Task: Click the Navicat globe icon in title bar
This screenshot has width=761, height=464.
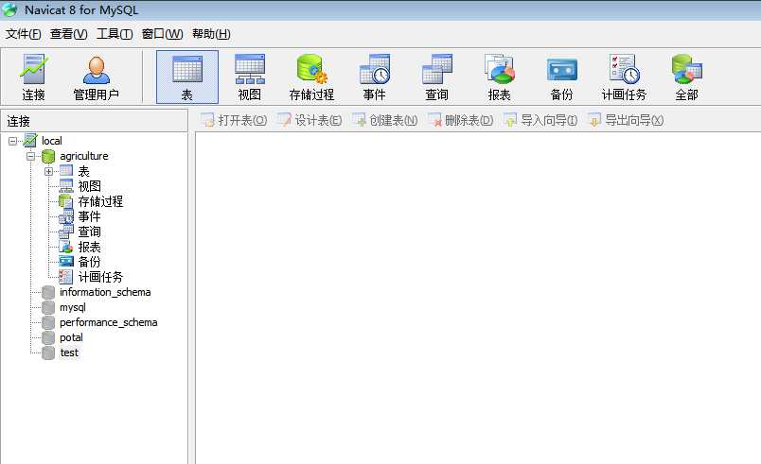Action: point(9,9)
